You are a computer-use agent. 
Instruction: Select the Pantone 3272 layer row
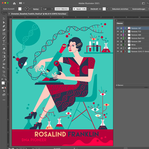(133, 48)
